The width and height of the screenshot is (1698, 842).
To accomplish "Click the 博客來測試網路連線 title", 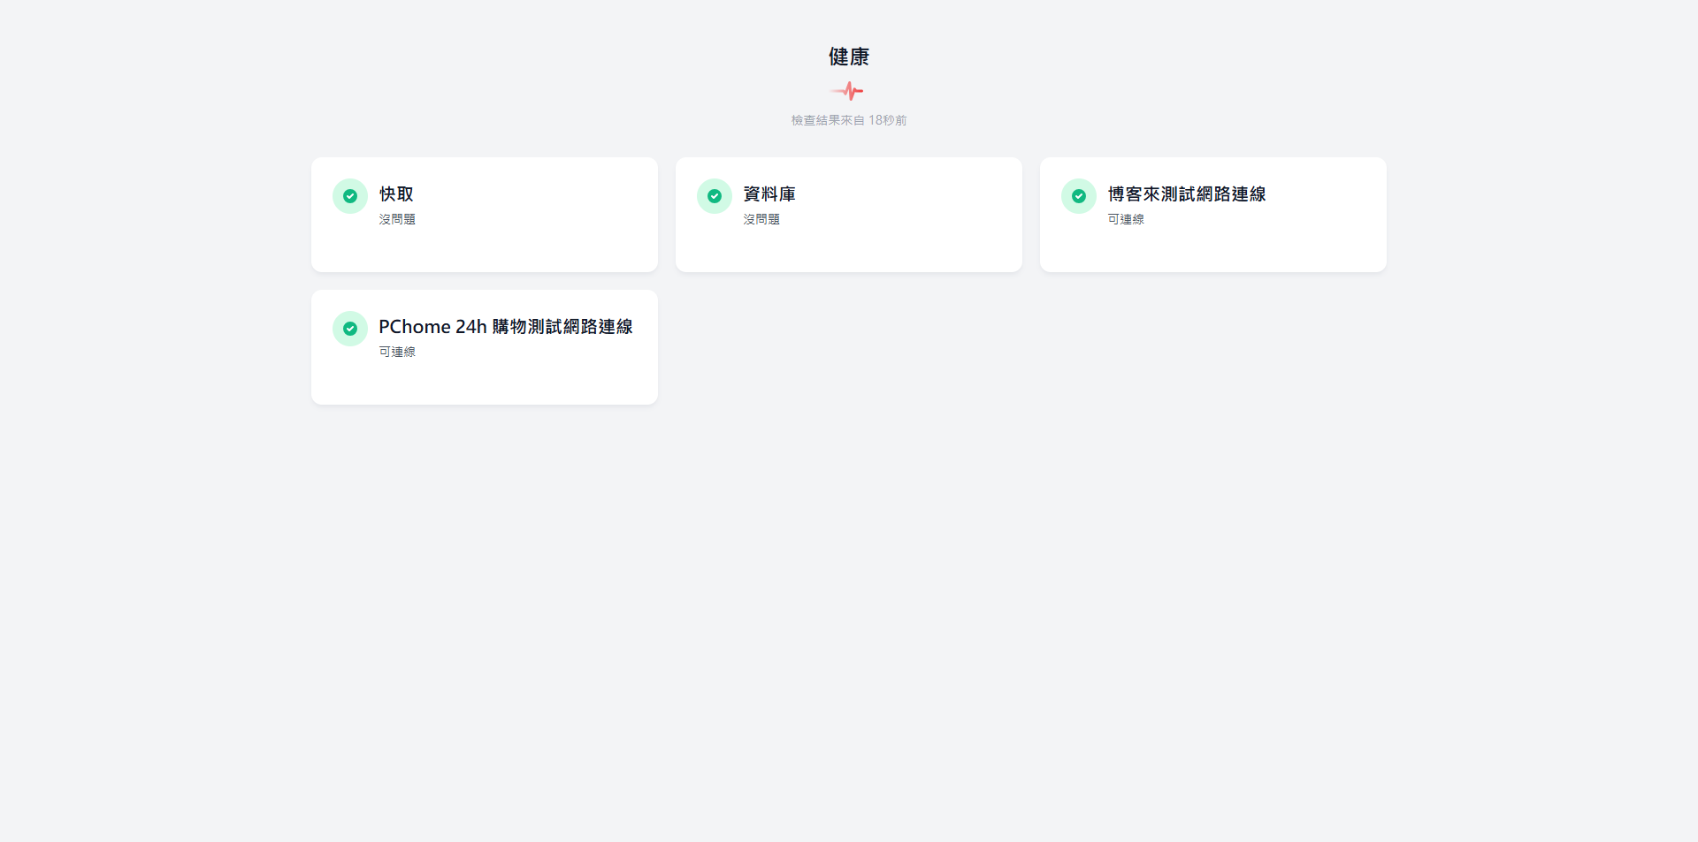I will 1187,194.
